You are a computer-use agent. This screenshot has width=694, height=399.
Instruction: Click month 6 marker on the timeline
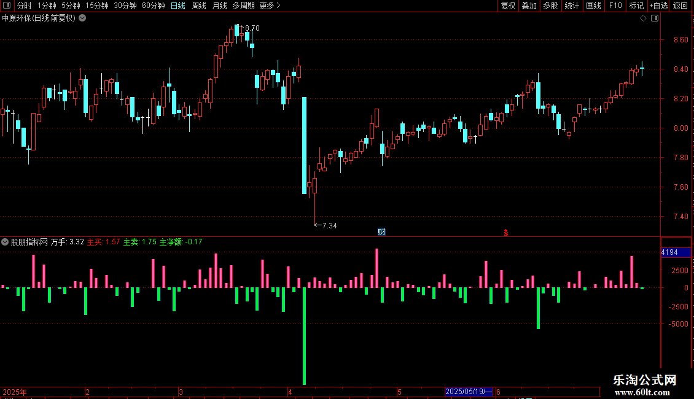click(x=498, y=392)
